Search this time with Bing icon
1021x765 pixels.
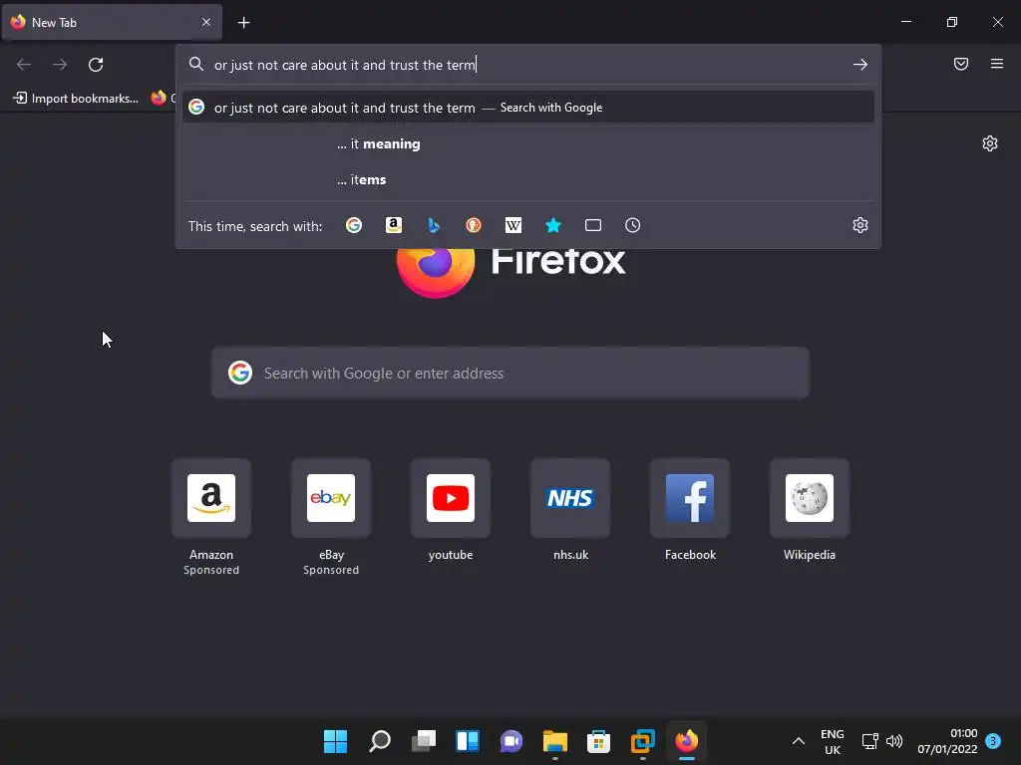[x=434, y=226]
